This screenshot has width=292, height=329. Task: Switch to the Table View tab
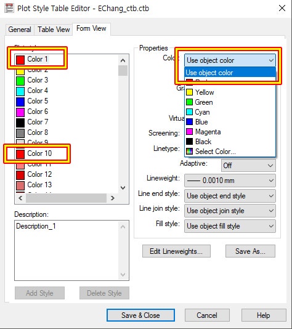54,30
